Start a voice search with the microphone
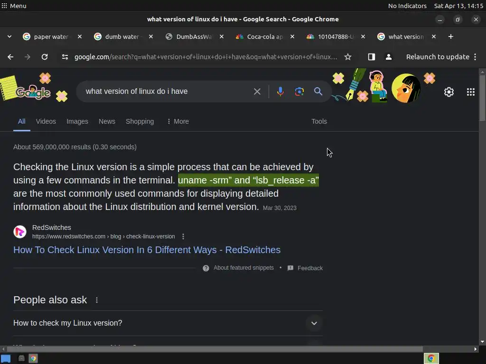 (x=280, y=91)
